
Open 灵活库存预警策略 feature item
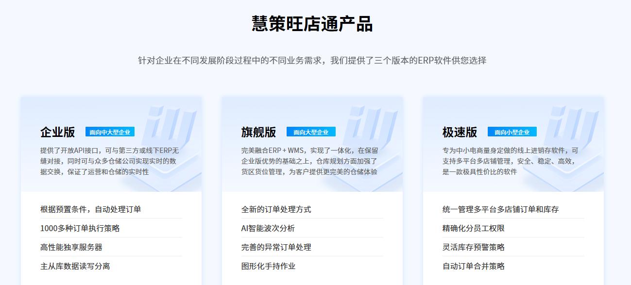(x=473, y=247)
